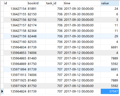This screenshot has height=96, width=120.
Task: Select highlighted value cell 37047
Action: point(110,91)
